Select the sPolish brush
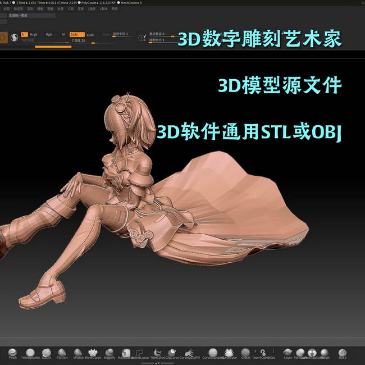This screenshot has width=365, height=365. (78, 353)
